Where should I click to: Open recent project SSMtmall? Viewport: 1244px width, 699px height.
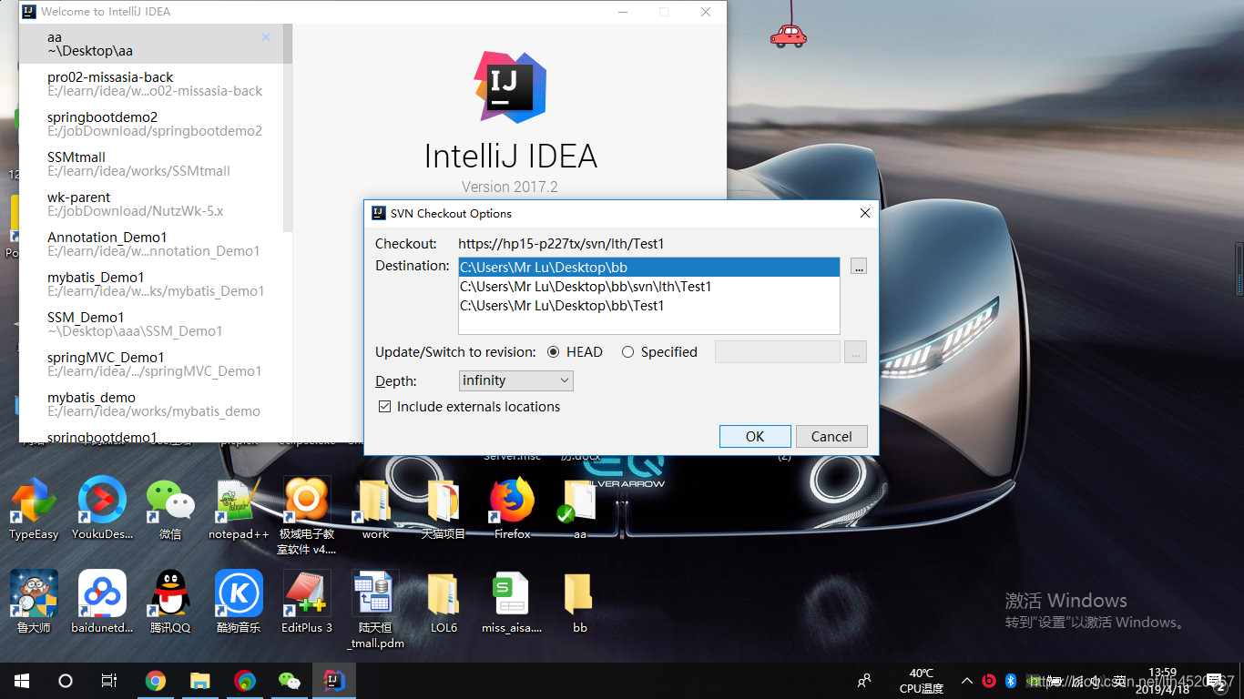[151, 164]
